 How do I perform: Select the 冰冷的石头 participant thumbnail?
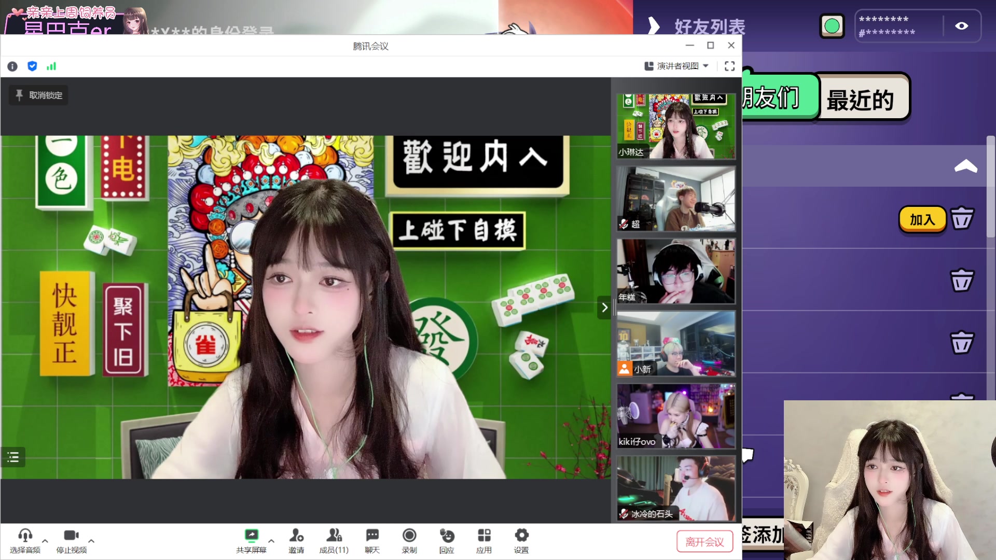[676, 488]
